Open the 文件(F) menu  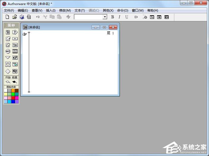pos(9,11)
